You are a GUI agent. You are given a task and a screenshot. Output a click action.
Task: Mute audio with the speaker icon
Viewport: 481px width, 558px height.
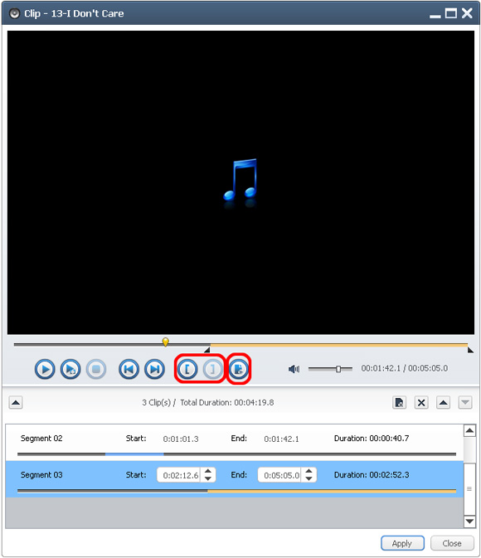pyautogui.click(x=294, y=369)
